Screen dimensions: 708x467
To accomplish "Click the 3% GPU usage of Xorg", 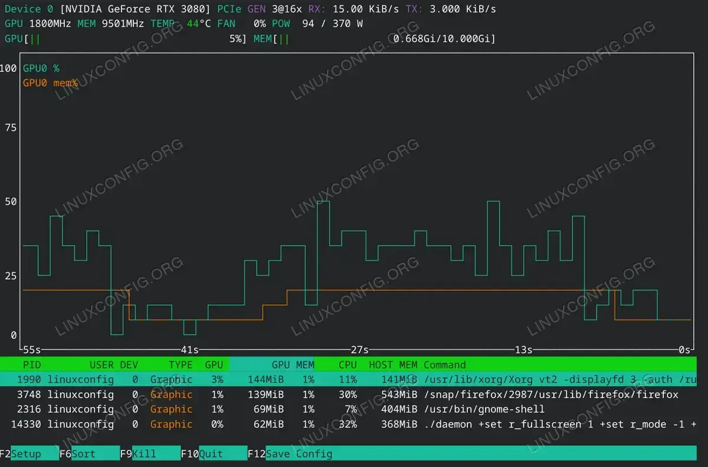I will click(217, 379).
